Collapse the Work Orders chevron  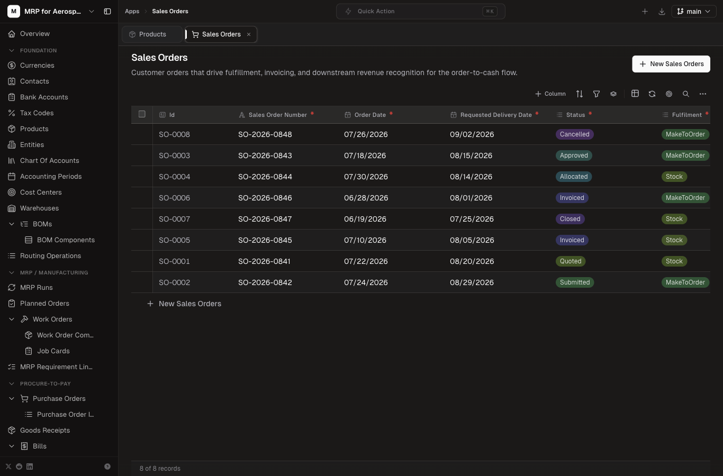click(12, 319)
